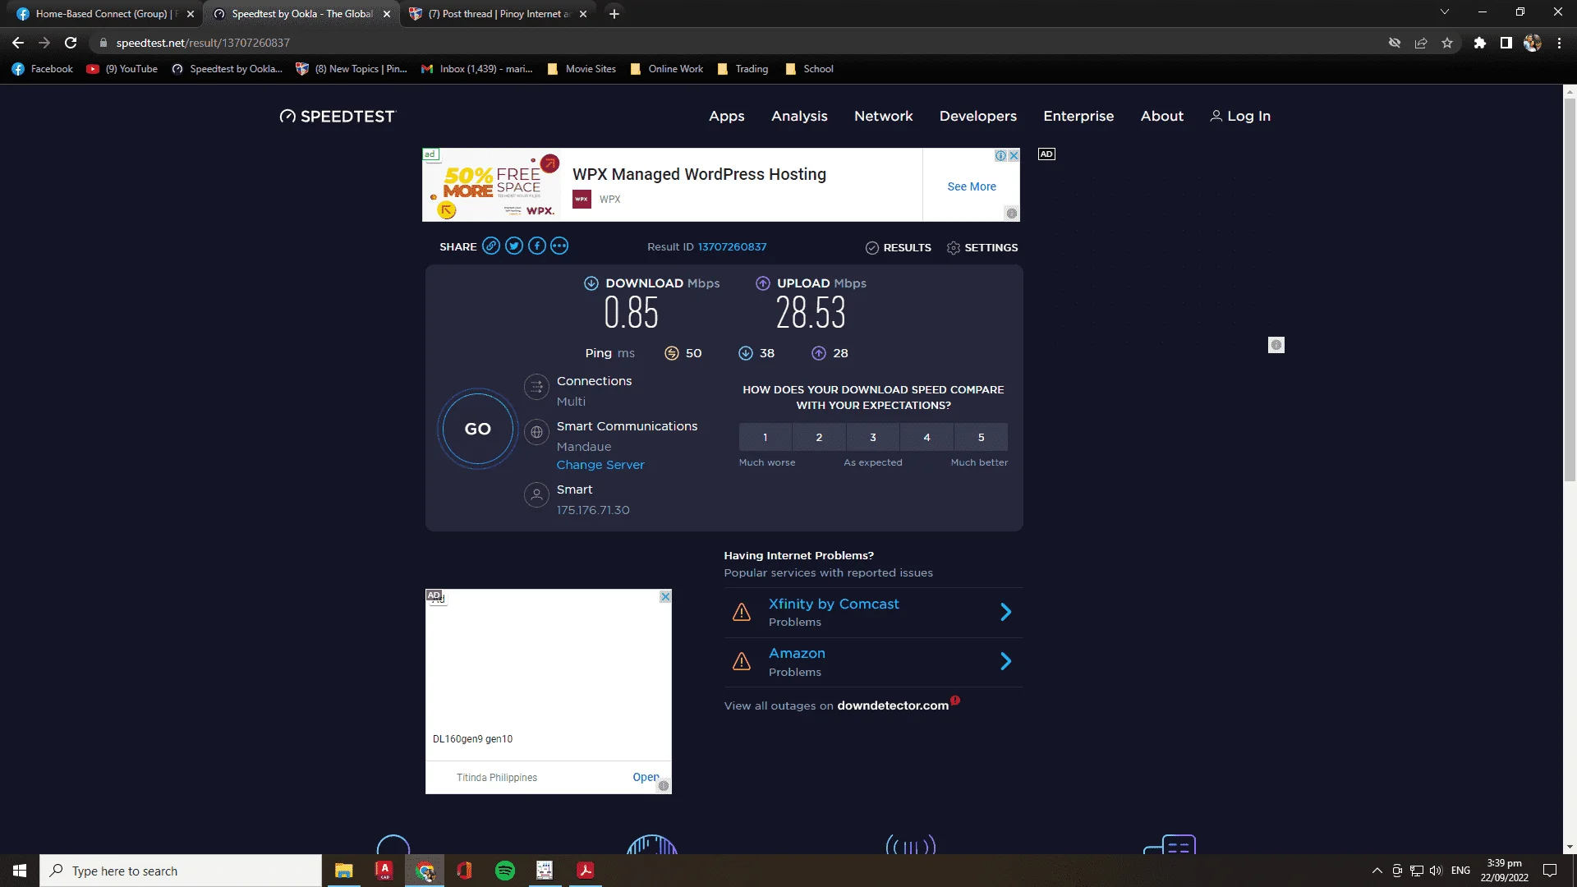This screenshot has height=887, width=1577.
Task: Close the Titinda Philippines ad
Action: tap(665, 596)
